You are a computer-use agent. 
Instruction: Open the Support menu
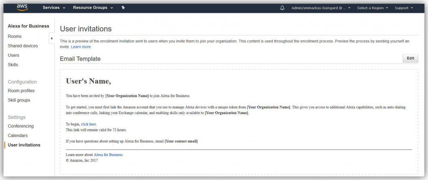click(x=404, y=8)
